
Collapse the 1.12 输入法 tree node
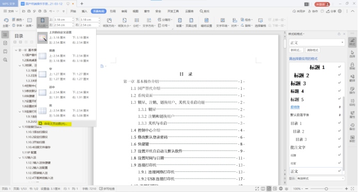click(x=20, y=157)
